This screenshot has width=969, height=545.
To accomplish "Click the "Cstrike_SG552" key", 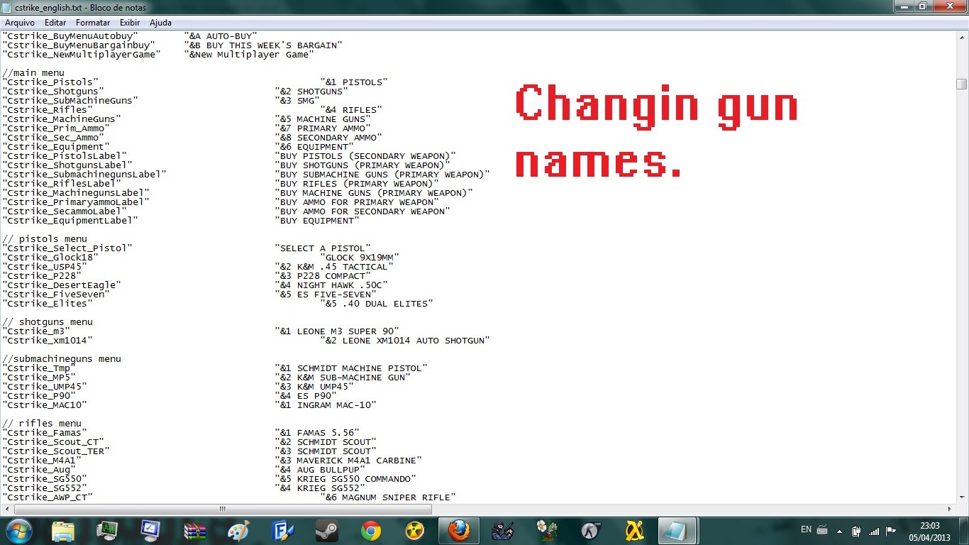I will pos(45,488).
